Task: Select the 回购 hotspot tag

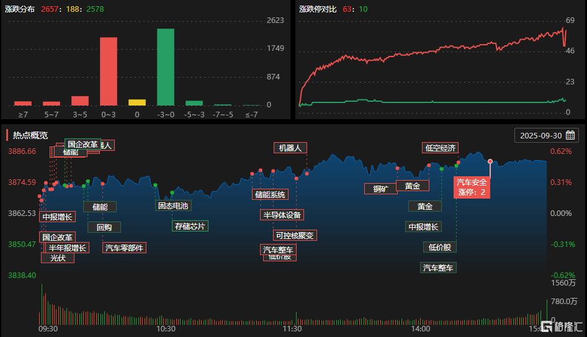Action: [104, 227]
